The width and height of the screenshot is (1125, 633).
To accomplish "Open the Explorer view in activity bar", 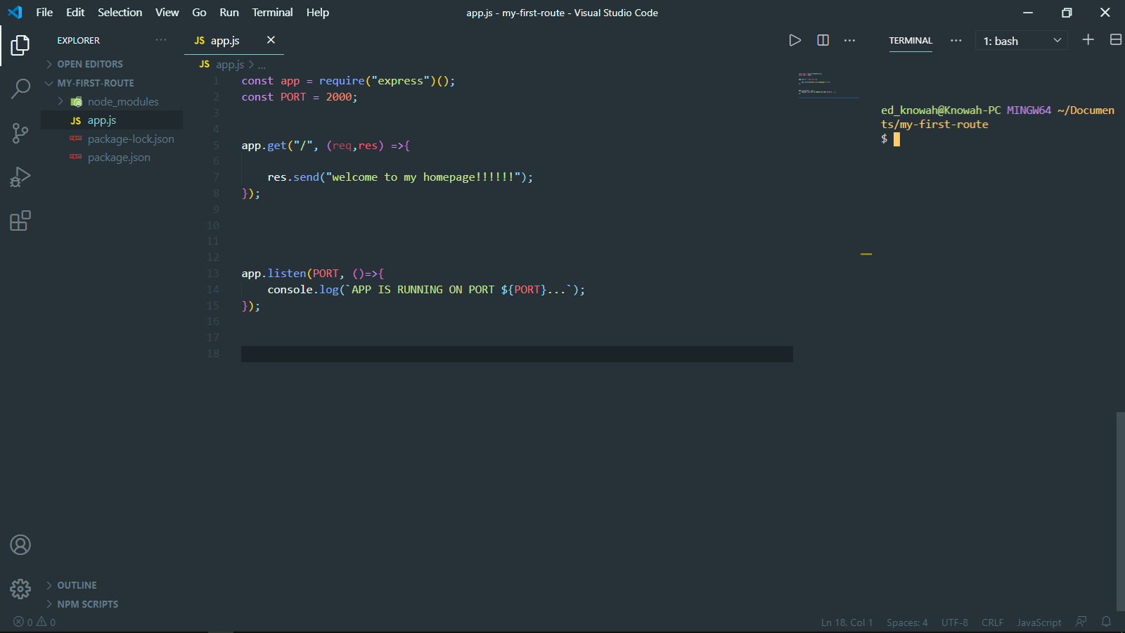I will 20,46.
